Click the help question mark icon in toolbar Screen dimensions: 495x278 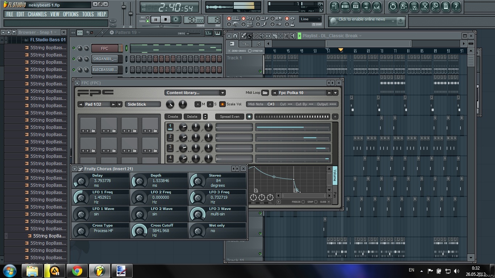(x=456, y=7)
